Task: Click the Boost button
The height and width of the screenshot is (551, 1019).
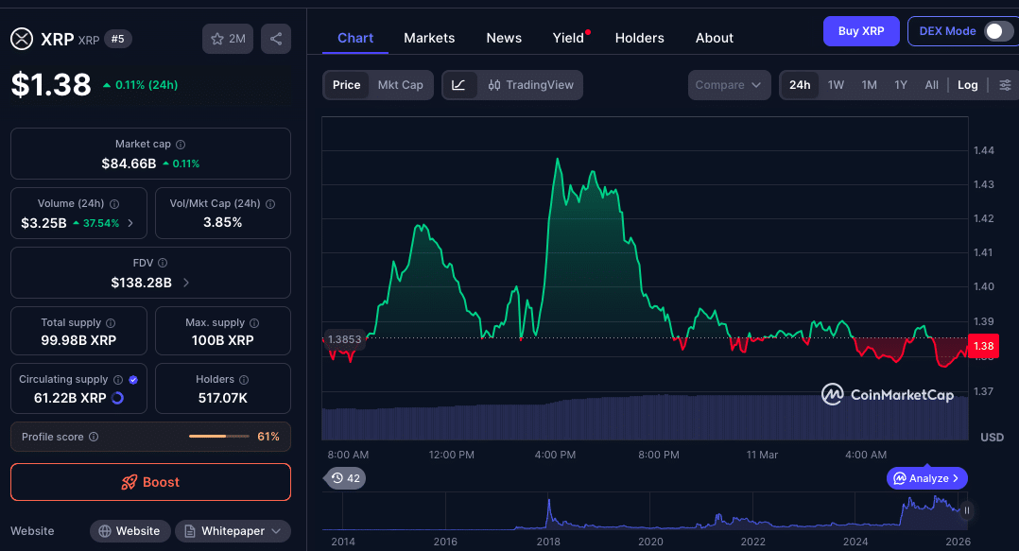Action: [151, 482]
